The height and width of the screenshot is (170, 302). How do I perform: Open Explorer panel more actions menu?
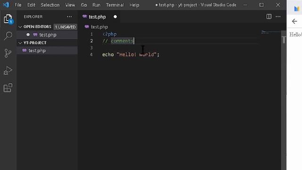pyautogui.click(x=69, y=17)
